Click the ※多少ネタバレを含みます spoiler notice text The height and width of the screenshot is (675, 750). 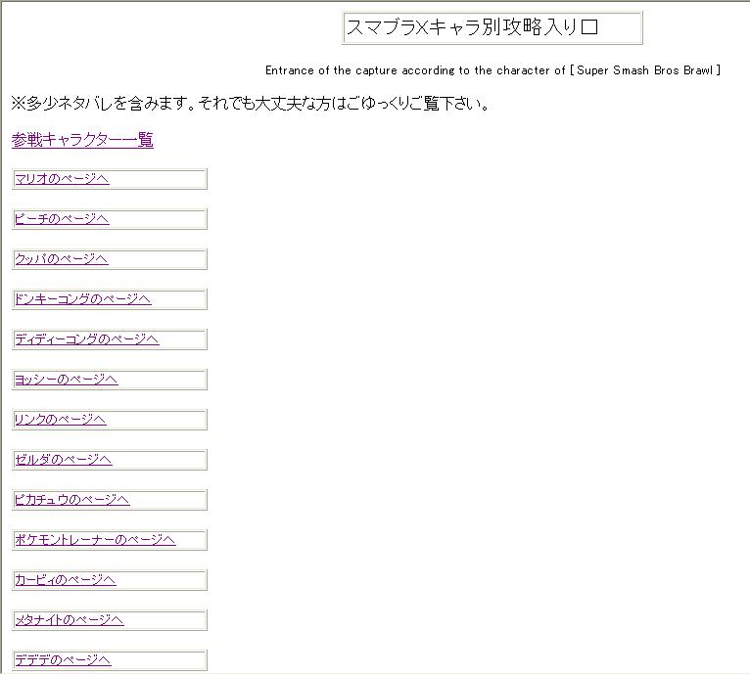pos(250,104)
